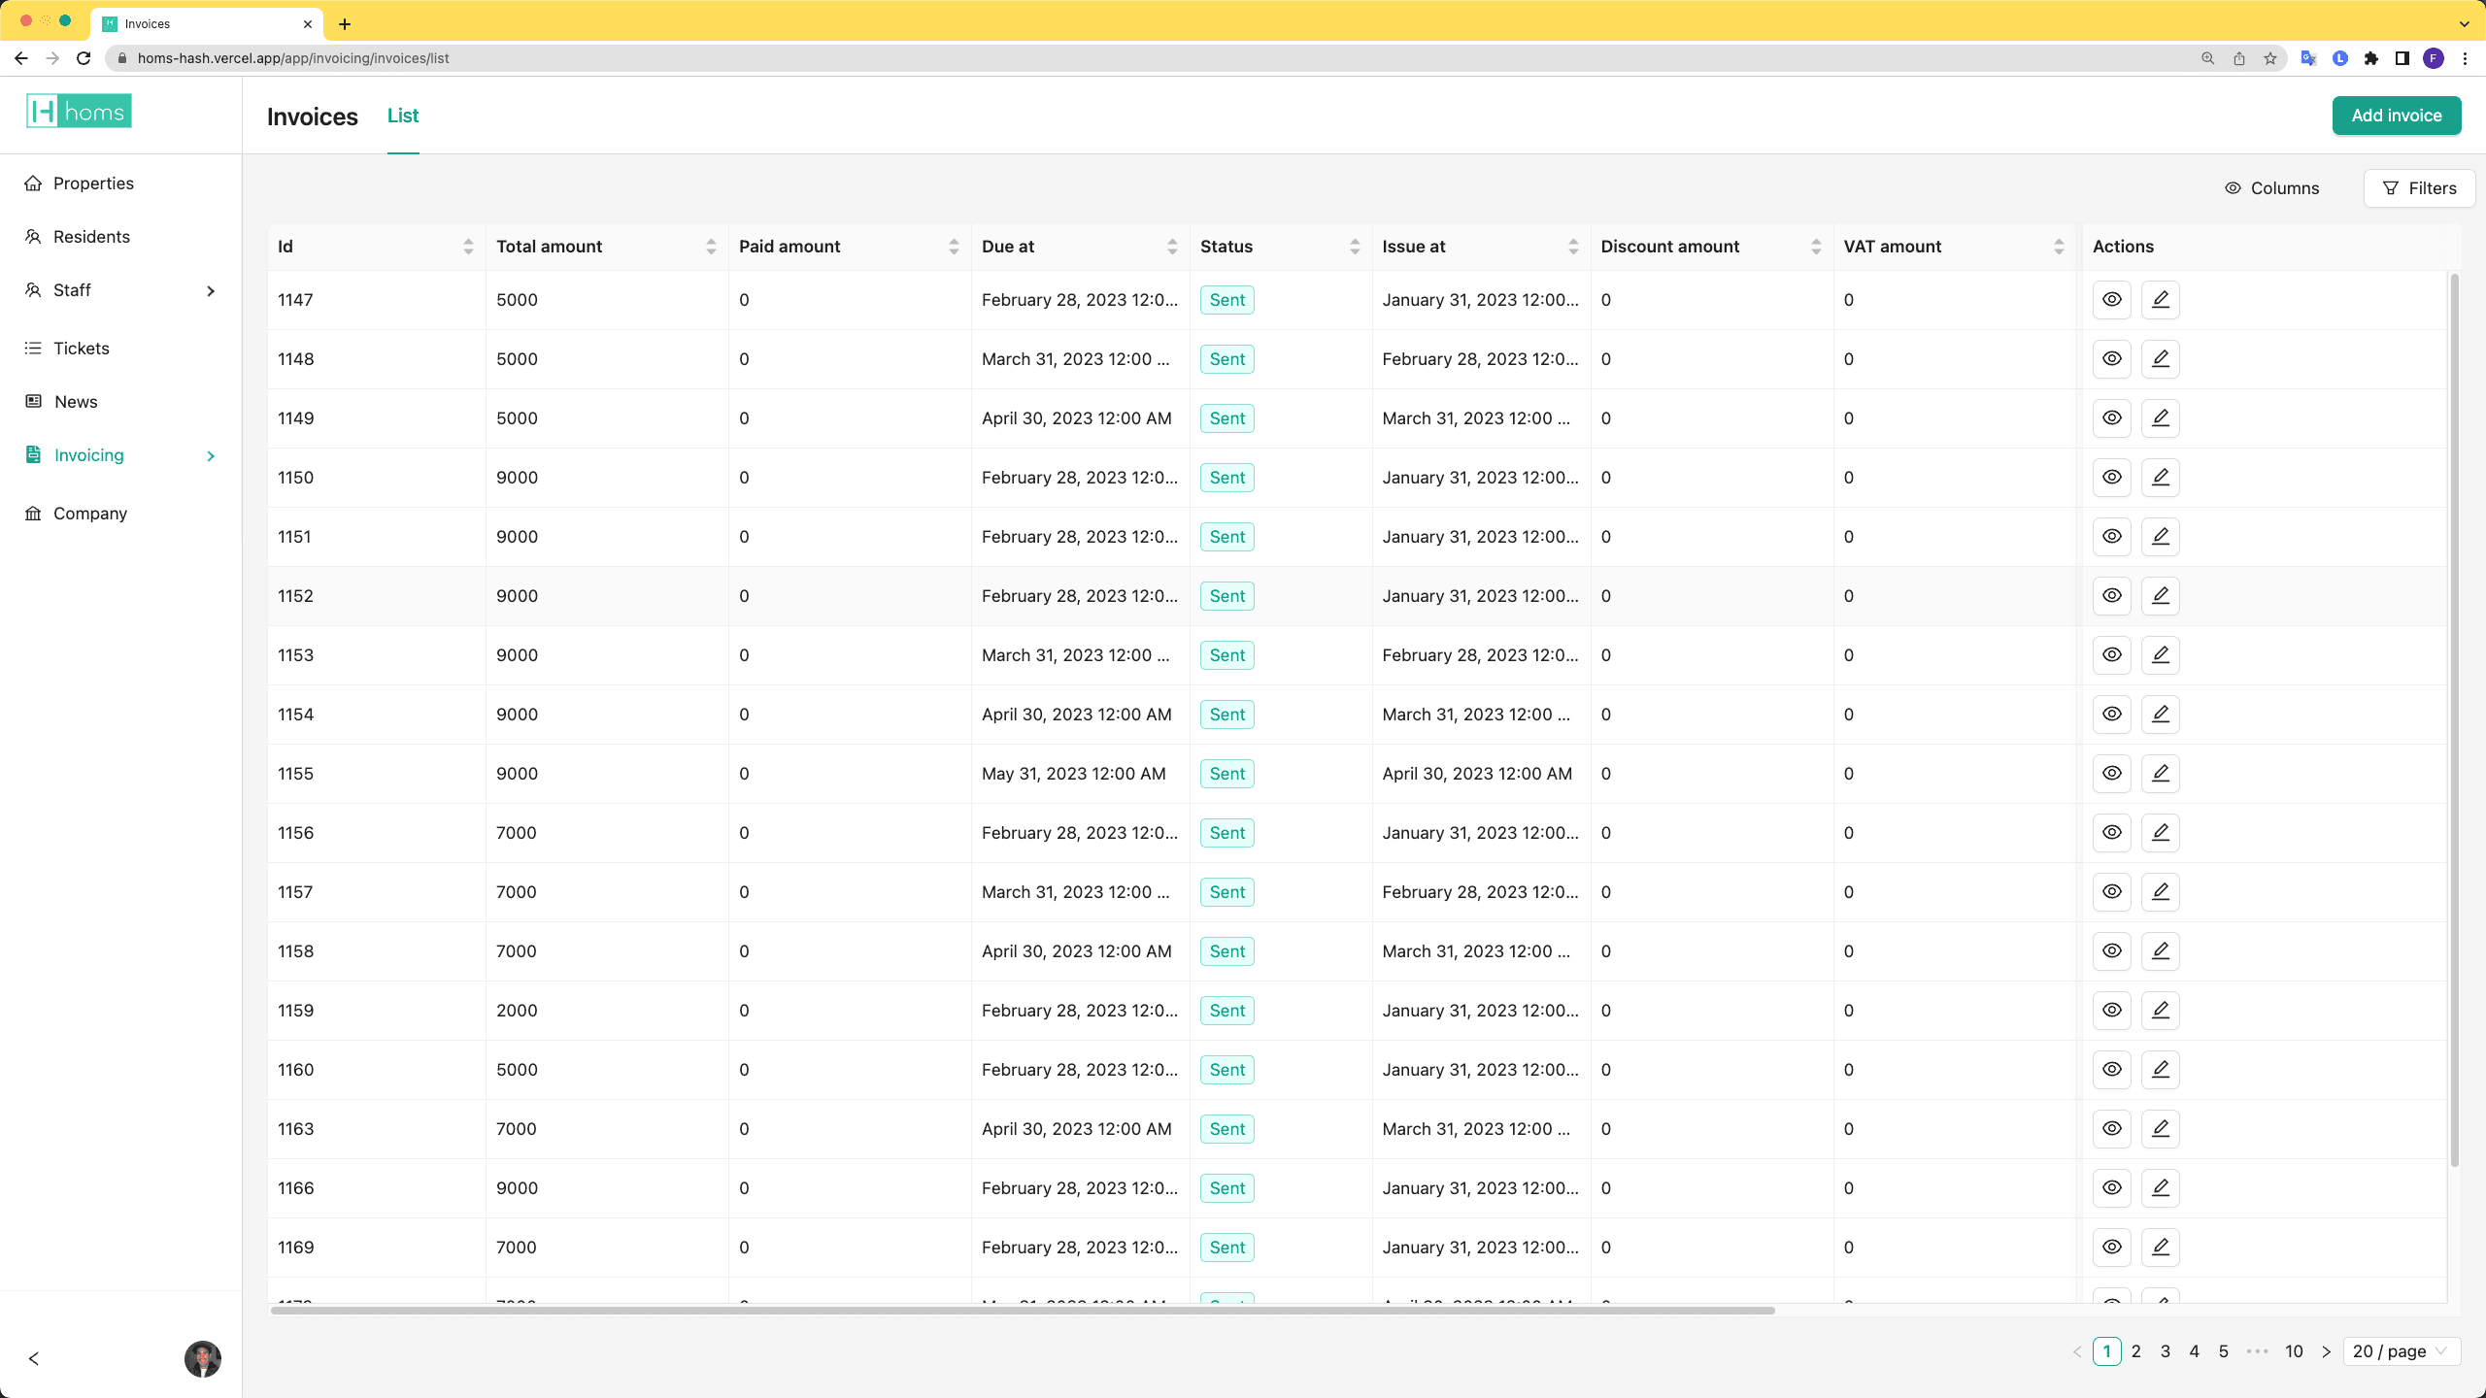Click the edit pencil icon for invoice 1147

click(x=2160, y=300)
